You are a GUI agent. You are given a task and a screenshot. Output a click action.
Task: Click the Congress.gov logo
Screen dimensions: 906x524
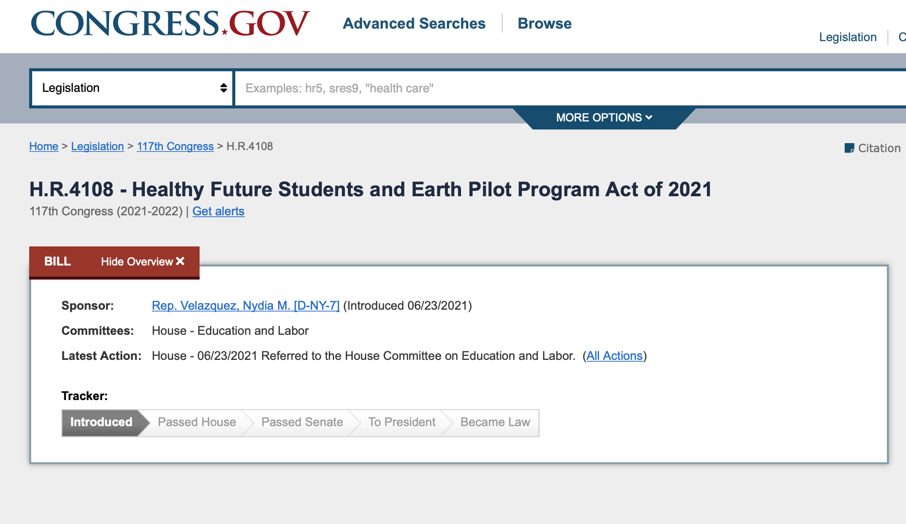(170, 24)
